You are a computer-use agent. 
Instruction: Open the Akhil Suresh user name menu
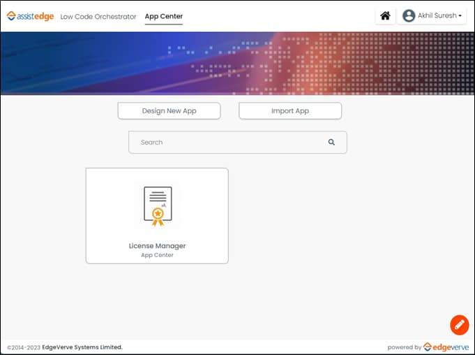pyautogui.click(x=437, y=16)
